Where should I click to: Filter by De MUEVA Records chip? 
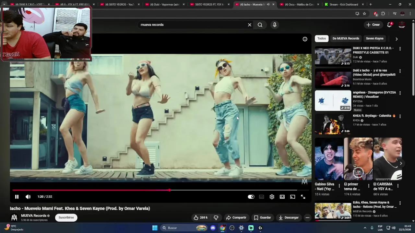coord(346,39)
